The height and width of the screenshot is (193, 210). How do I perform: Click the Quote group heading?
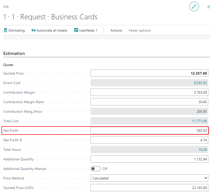point(8,65)
